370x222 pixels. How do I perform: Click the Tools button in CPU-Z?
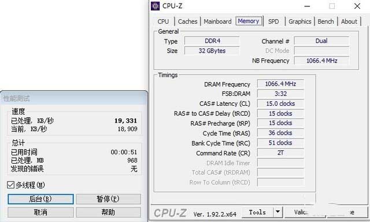[x=257, y=212]
